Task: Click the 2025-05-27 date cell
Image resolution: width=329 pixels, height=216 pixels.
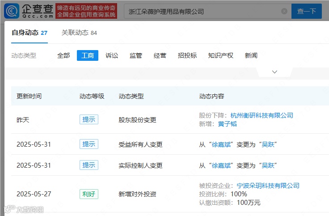Action: coord(34,194)
